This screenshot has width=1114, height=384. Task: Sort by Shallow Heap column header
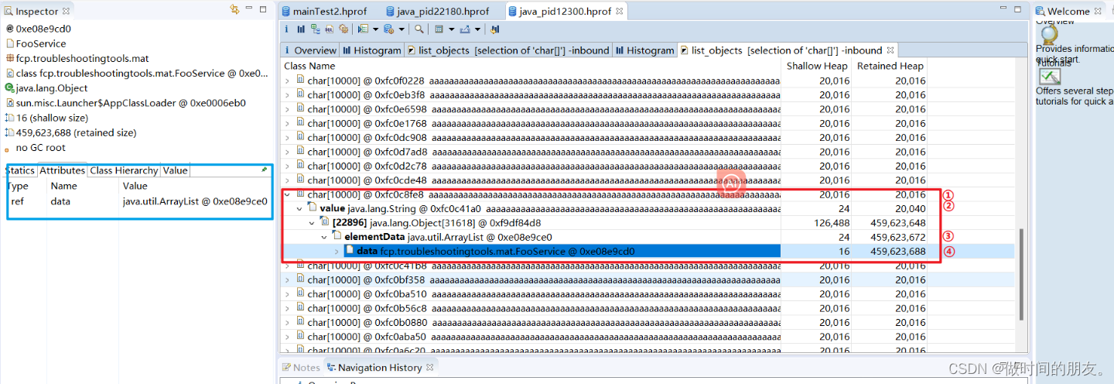pyautogui.click(x=817, y=66)
